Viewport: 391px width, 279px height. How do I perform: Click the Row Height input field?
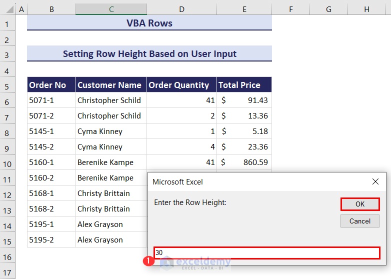click(x=267, y=252)
